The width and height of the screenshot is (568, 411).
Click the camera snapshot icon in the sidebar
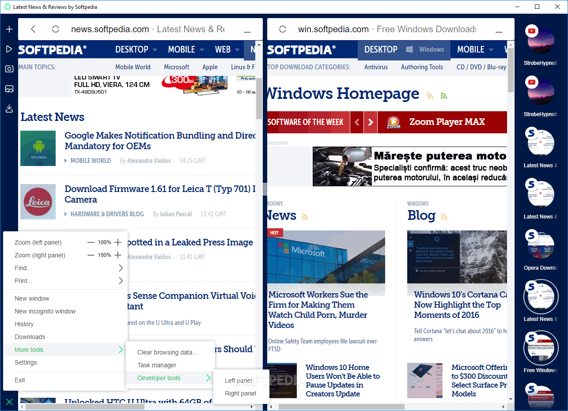(9, 69)
